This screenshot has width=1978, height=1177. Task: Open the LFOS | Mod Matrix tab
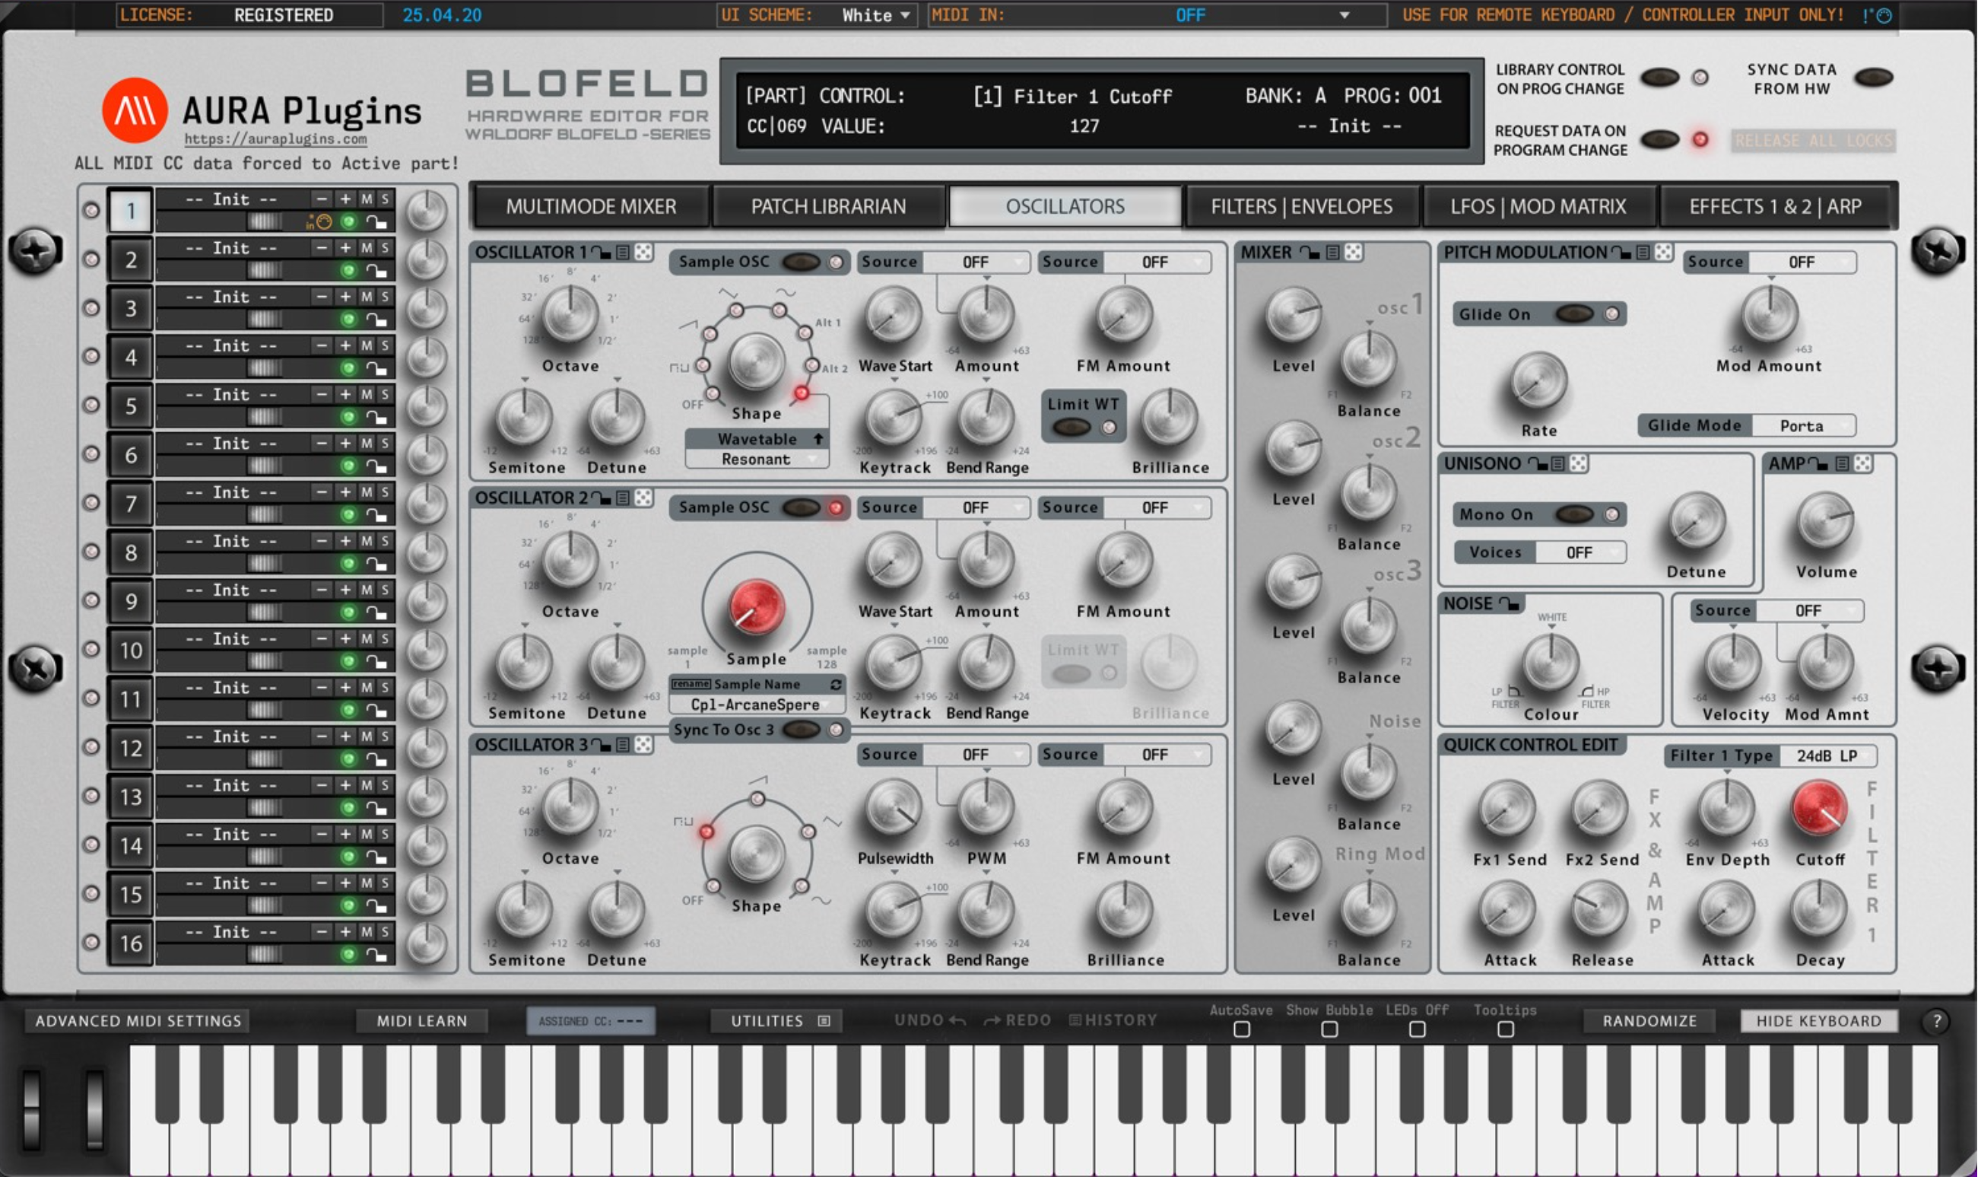1541,206
